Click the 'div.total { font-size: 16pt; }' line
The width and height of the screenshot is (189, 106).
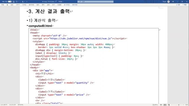point(56,59)
